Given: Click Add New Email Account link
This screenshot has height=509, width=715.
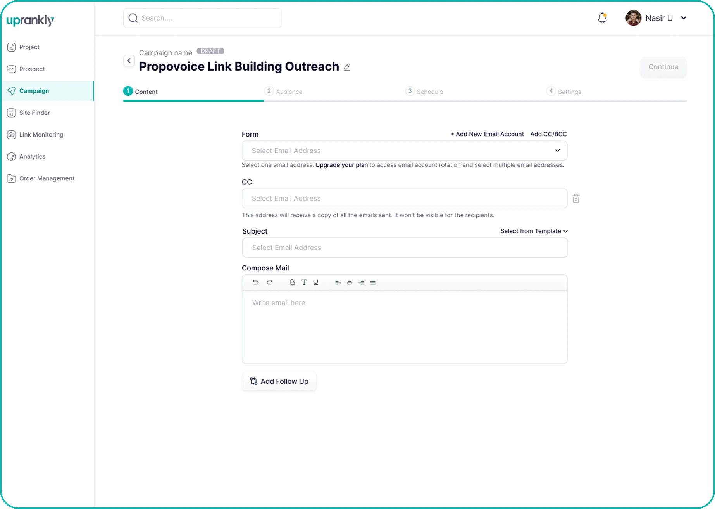Looking at the screenshot, I should [487, 134].
